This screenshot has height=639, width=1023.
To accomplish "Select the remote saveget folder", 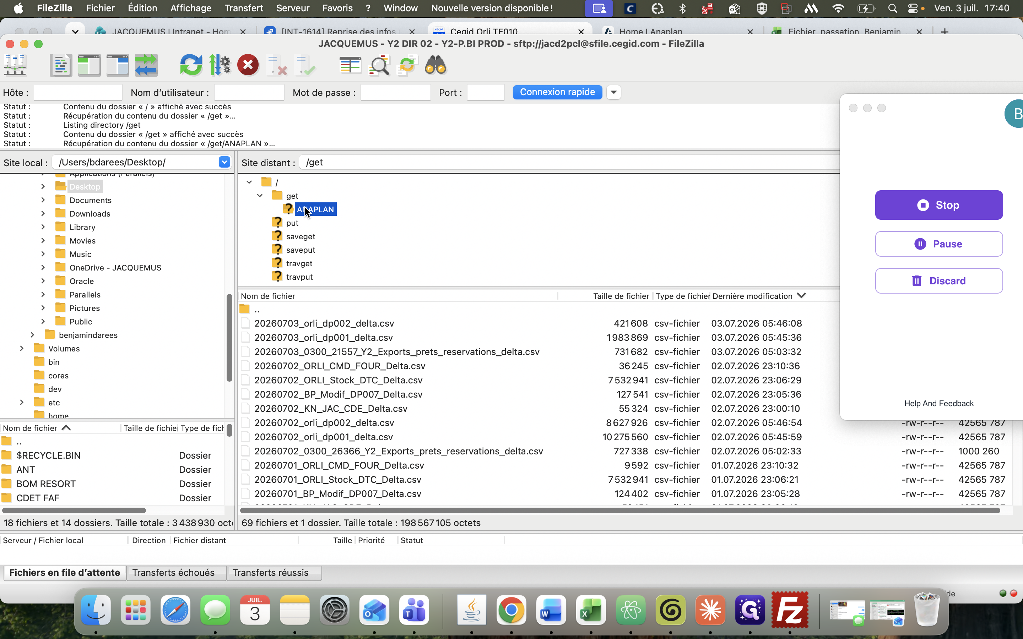I will tap(301, 237).
